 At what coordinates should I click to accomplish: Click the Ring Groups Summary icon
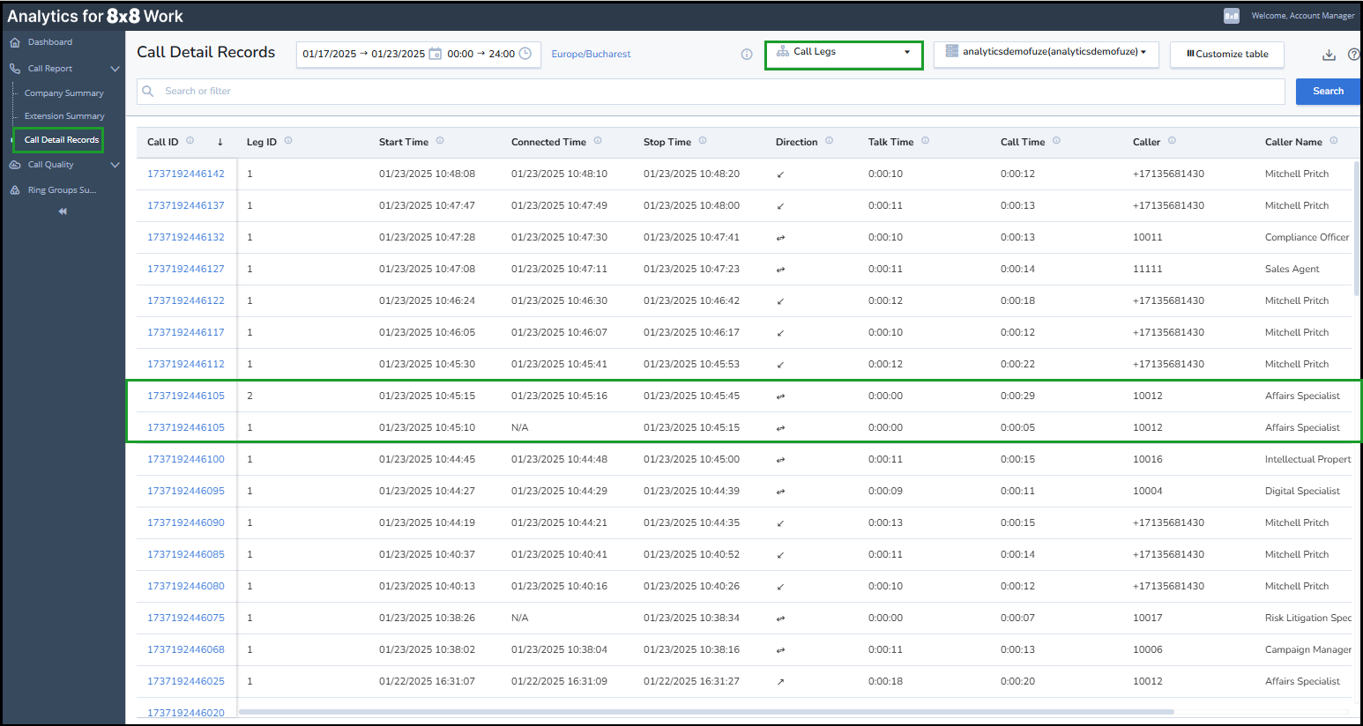coord(14,190)
